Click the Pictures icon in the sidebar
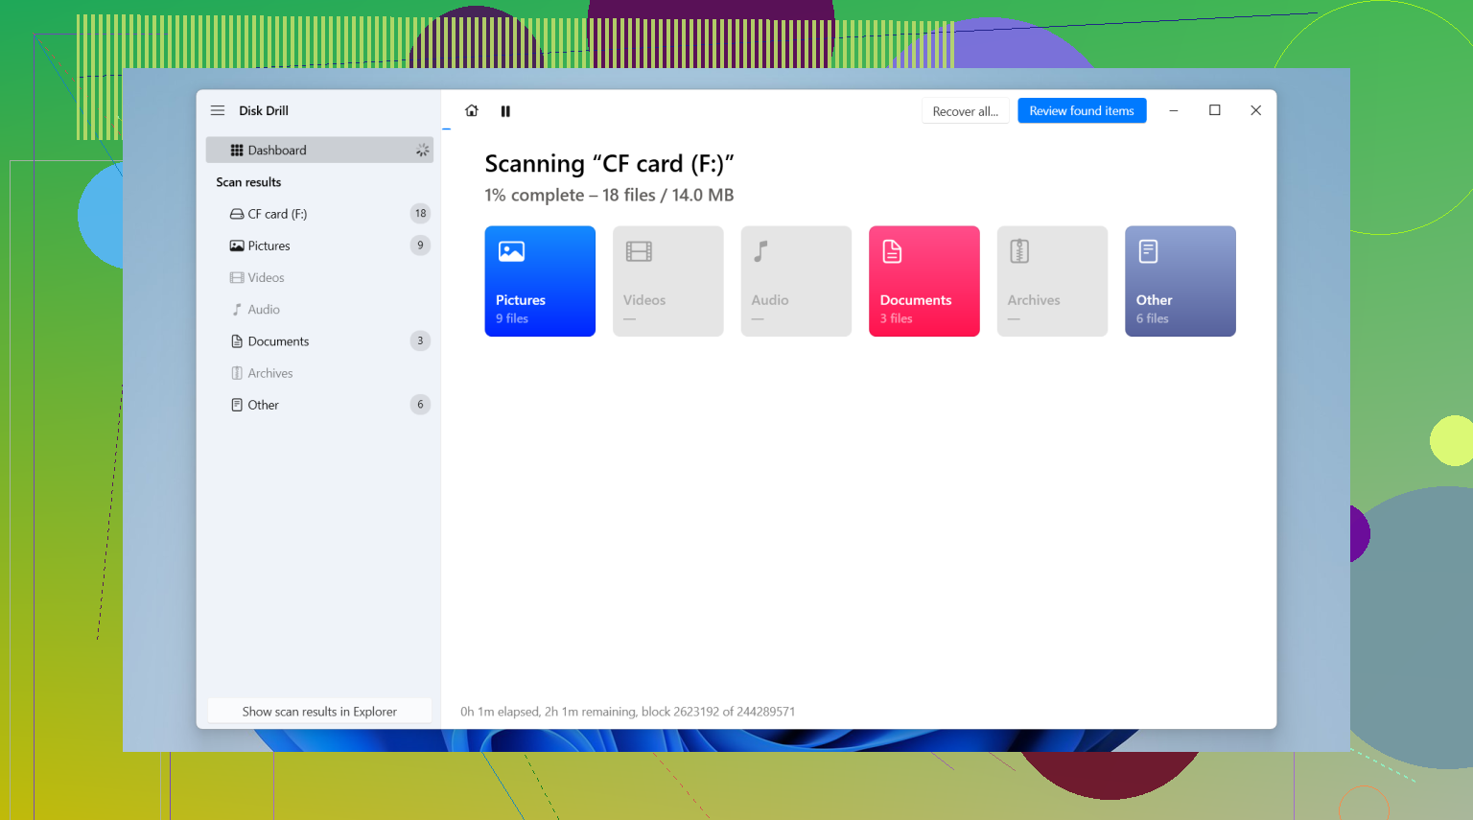Image resolution: width=1473 pixels, height=820 pixels. (x=237, y=246)
